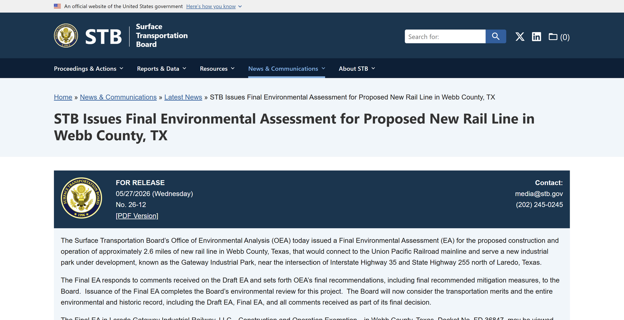Click the STB wordmark text in header
Image resolution: width=624 pixels, height=320 pixels.
103,36
